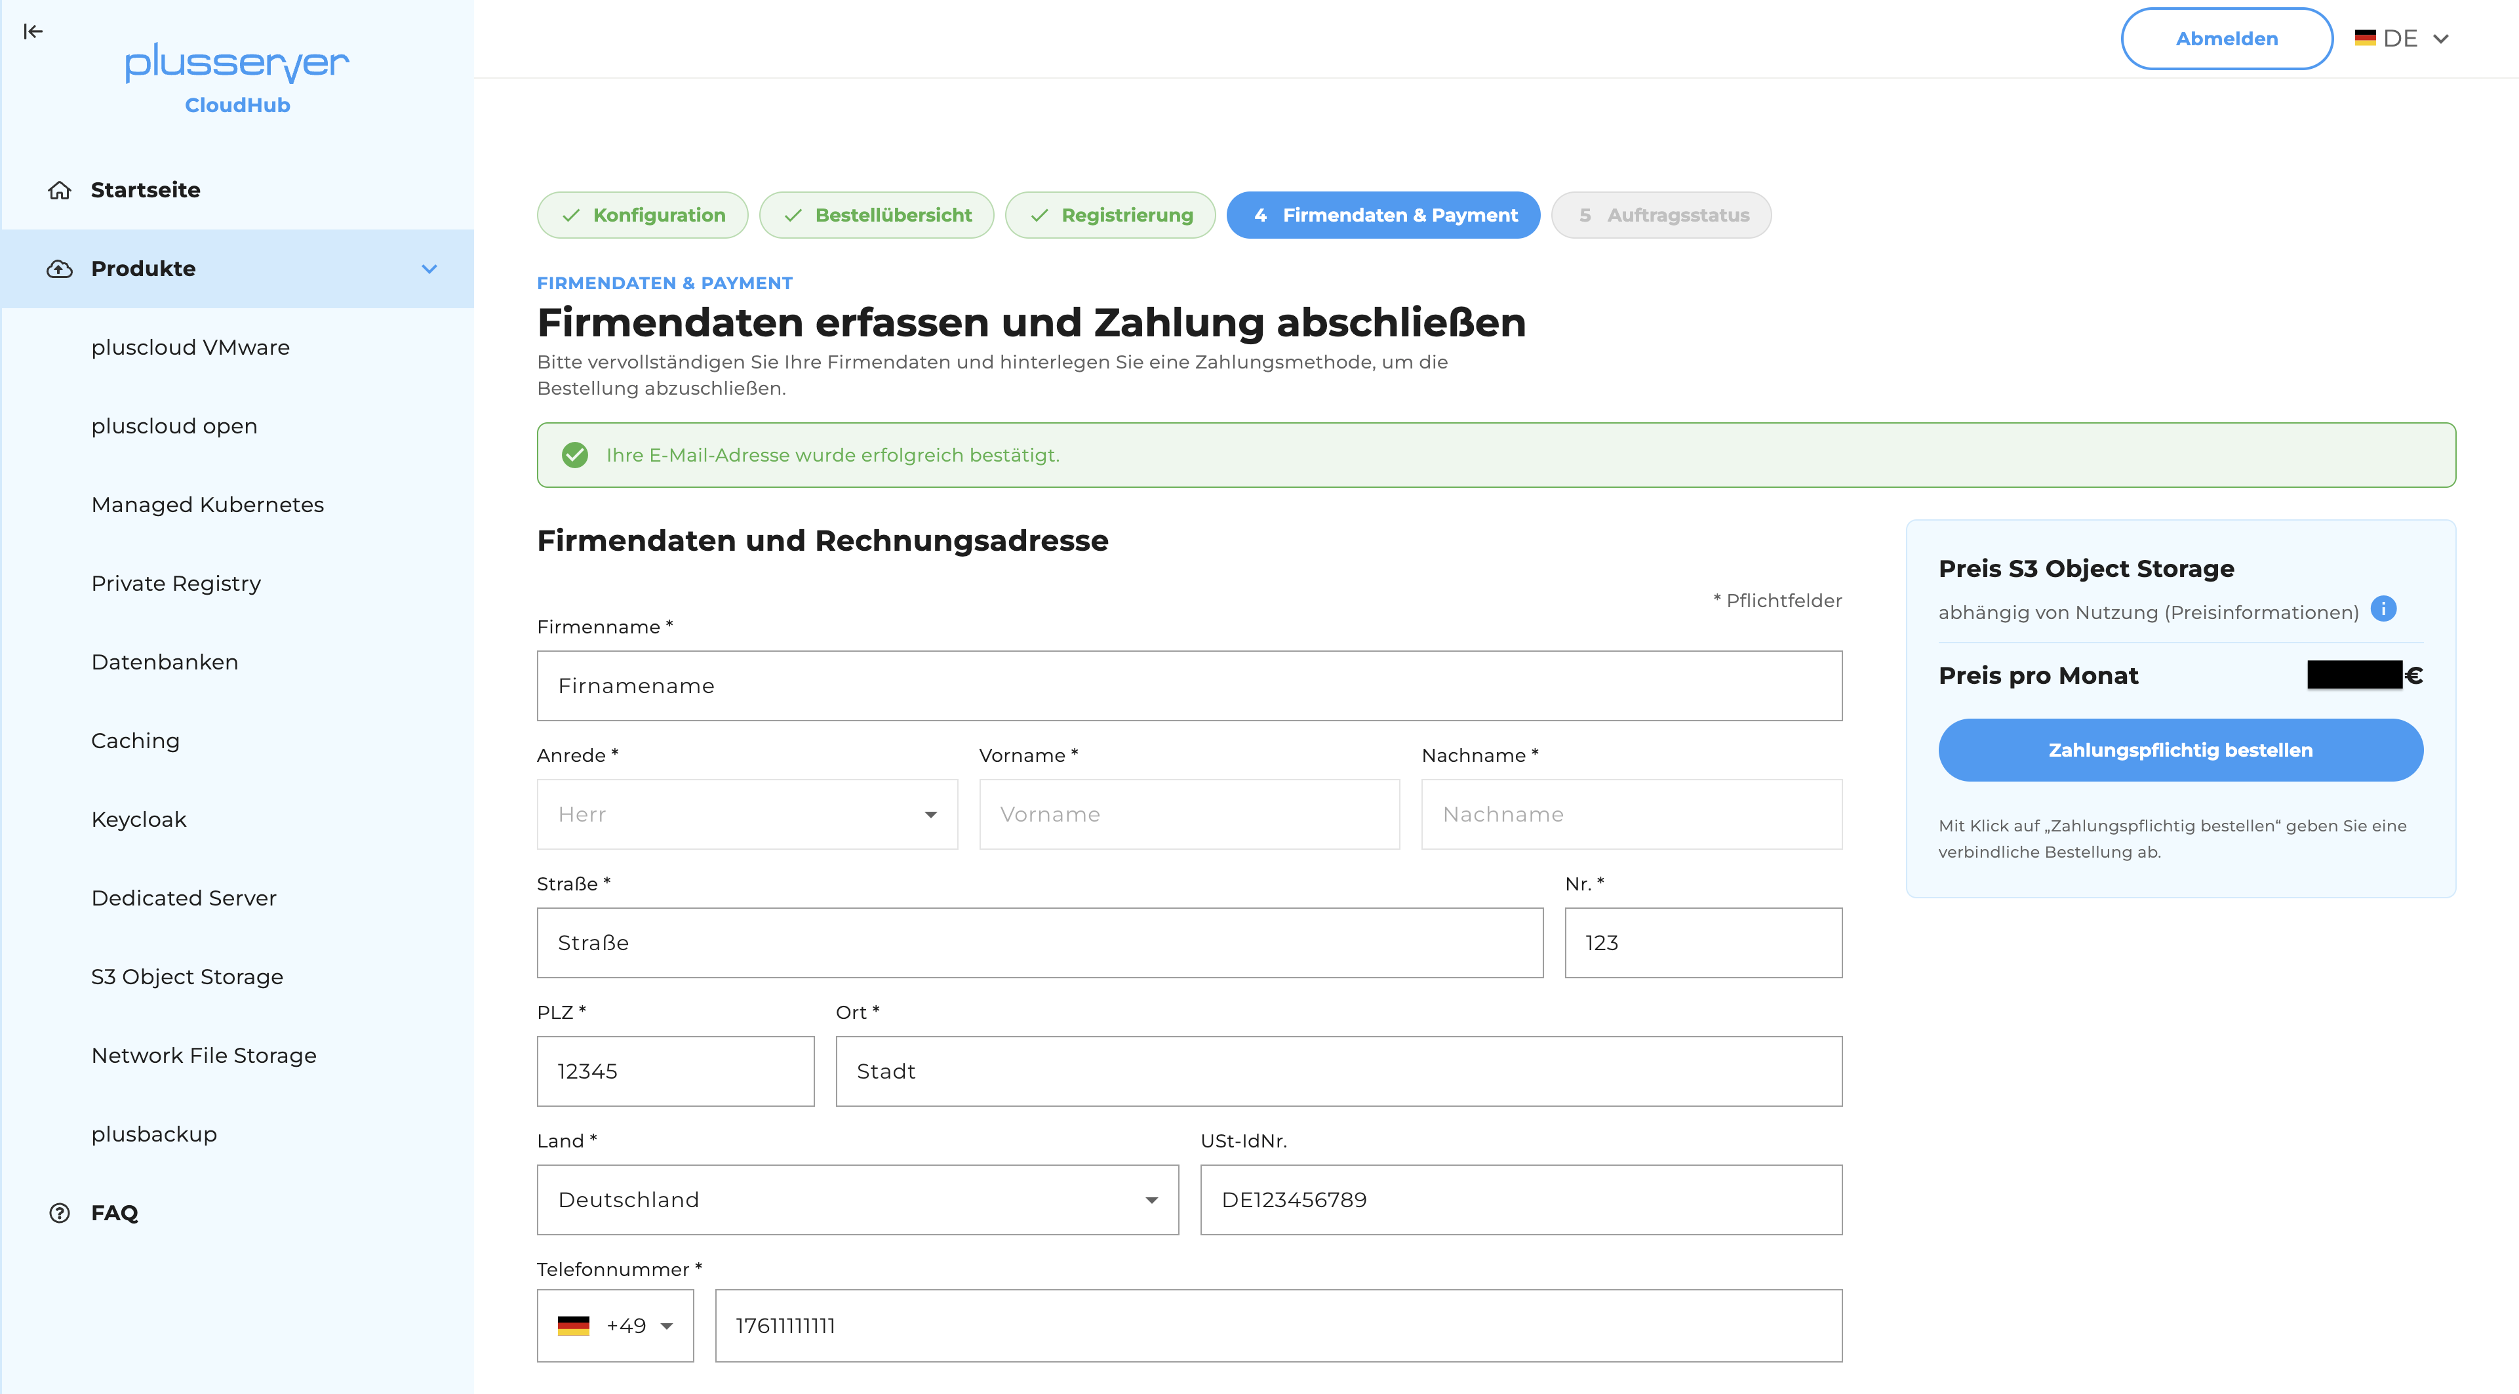Click the Produkte cloud icon
Image resolution: width=2519 pixels, height=1394 pixels.
(60, 269)
